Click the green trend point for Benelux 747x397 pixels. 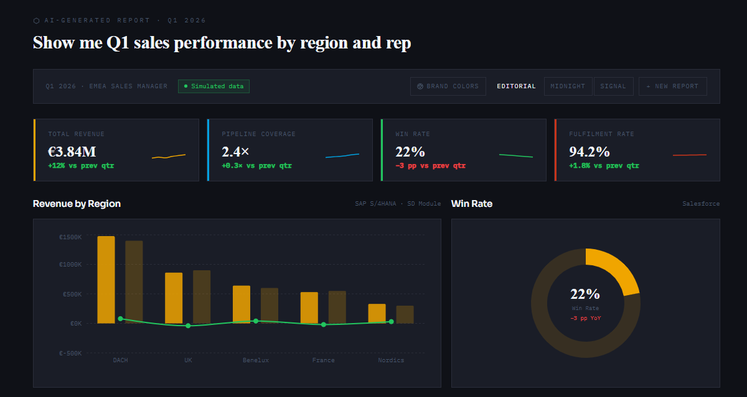[x=256, y=321]
